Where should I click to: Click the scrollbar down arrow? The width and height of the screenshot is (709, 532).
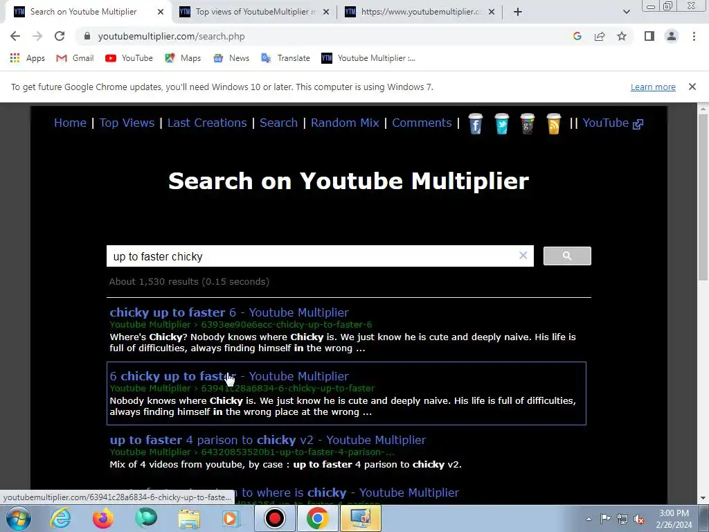(703, 499)
